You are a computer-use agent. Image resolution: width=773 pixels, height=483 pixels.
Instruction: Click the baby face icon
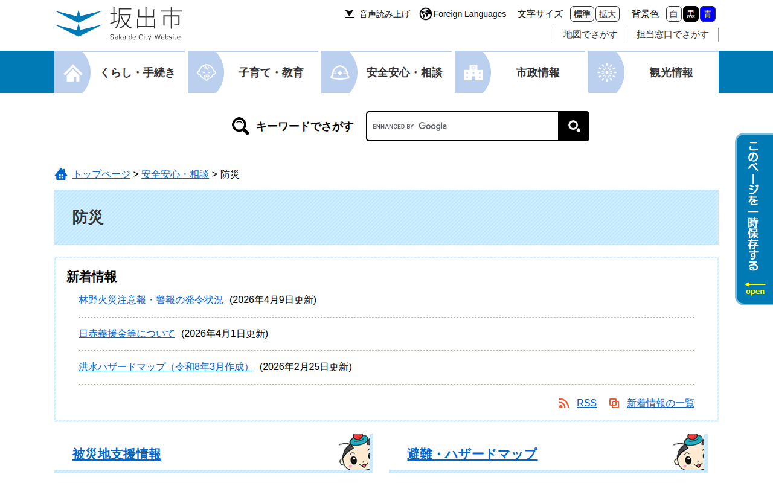tap(207, 72)
